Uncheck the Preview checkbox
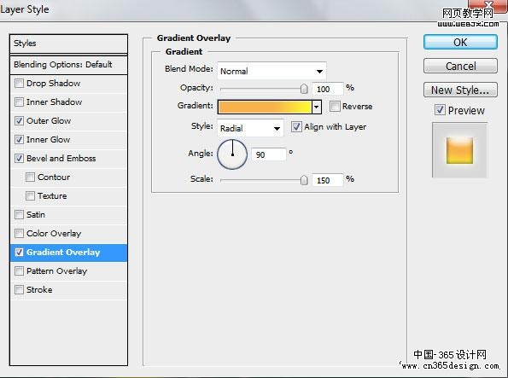The image size is (508, 378). coord(440,110)
